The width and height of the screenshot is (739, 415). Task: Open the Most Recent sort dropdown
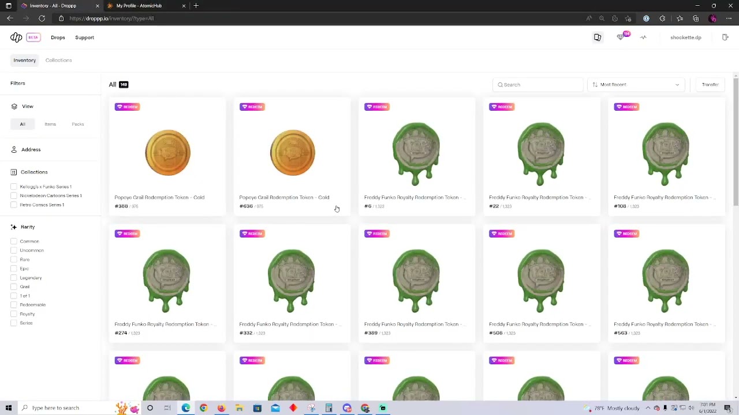coord(636,85)
